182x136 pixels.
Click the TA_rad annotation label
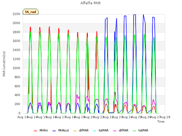(x=30, y=12)
